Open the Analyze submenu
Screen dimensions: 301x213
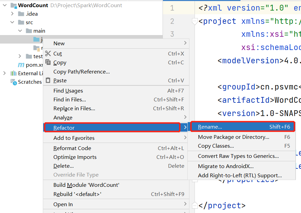coord(116,117)
